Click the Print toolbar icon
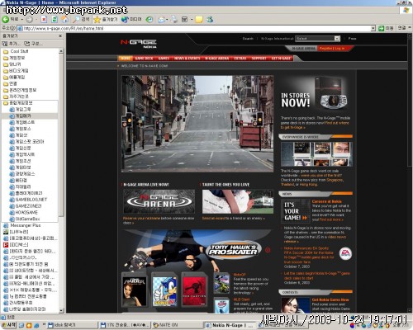413x330 pixels. (174, 19)
